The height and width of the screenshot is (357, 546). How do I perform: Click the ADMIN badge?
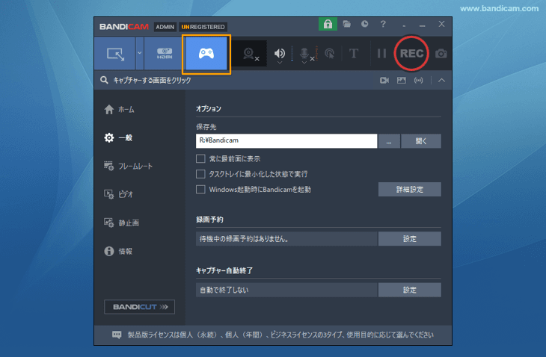(x=165, y=27)
